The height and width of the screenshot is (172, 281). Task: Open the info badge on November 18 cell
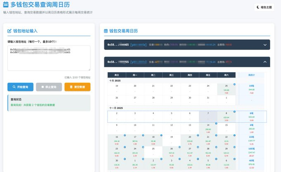(161, 135)
